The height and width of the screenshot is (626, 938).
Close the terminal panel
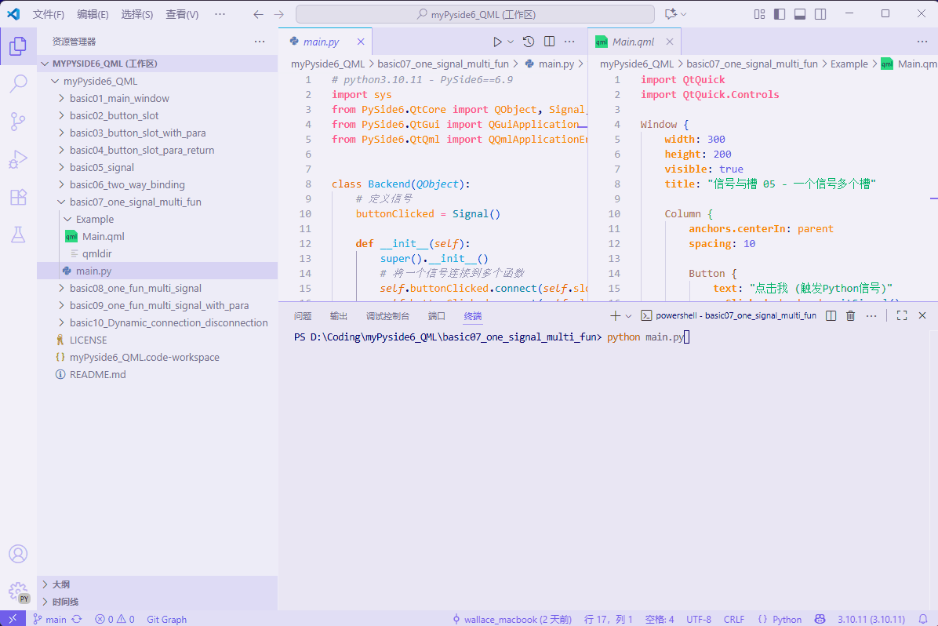[x=922, y=315]
